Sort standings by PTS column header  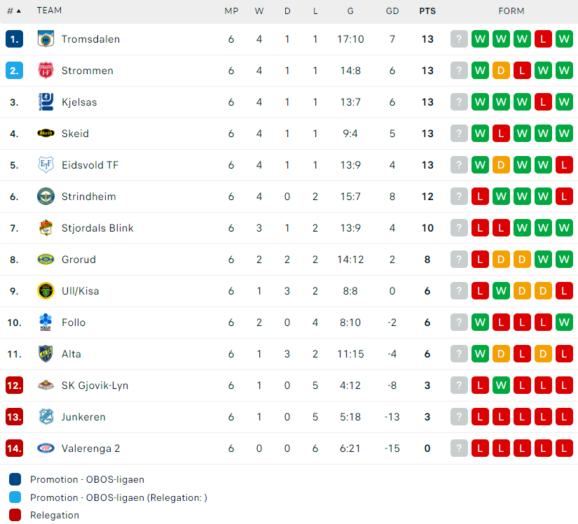427,10
